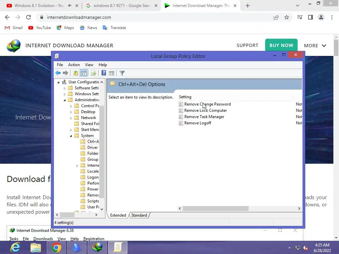The height and width of the screenshot is (254, 339).
Task: Toggle the Show/Hide Console Tree icon
Action: pos(83,73)
